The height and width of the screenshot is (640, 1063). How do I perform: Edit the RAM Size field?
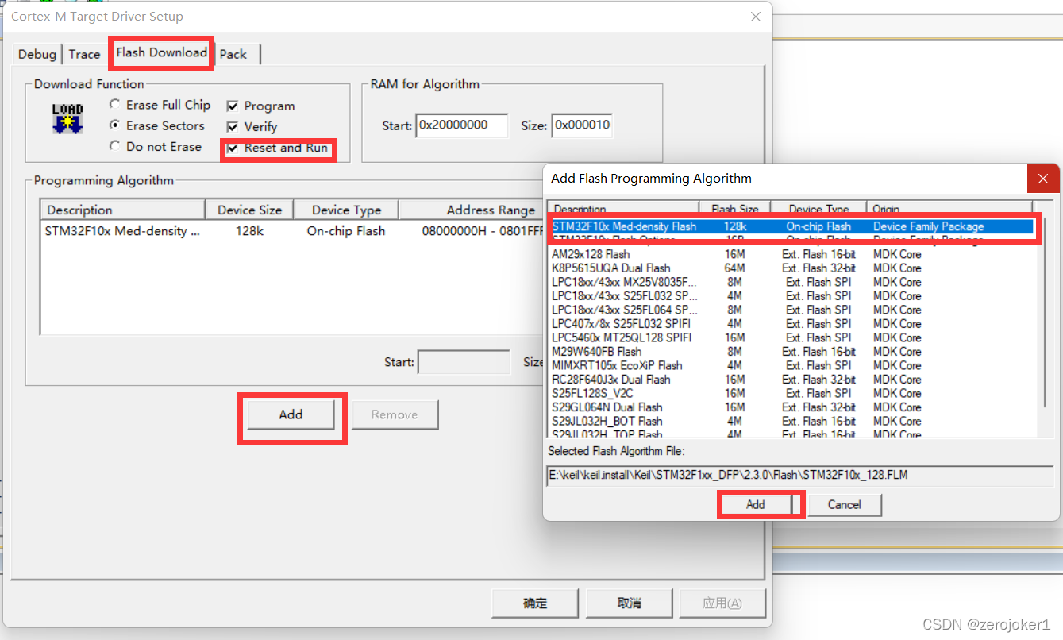tap(583, 125)
